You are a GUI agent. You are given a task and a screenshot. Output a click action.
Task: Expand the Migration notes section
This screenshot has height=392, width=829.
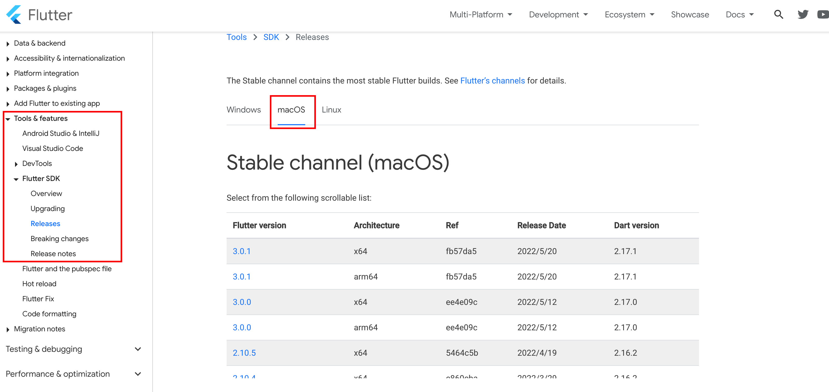[39, 329]
